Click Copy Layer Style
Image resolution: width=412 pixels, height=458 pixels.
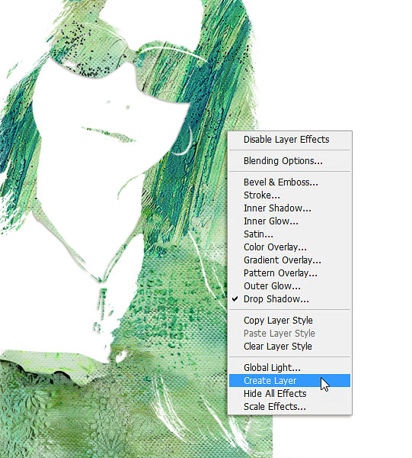[289, 321]
